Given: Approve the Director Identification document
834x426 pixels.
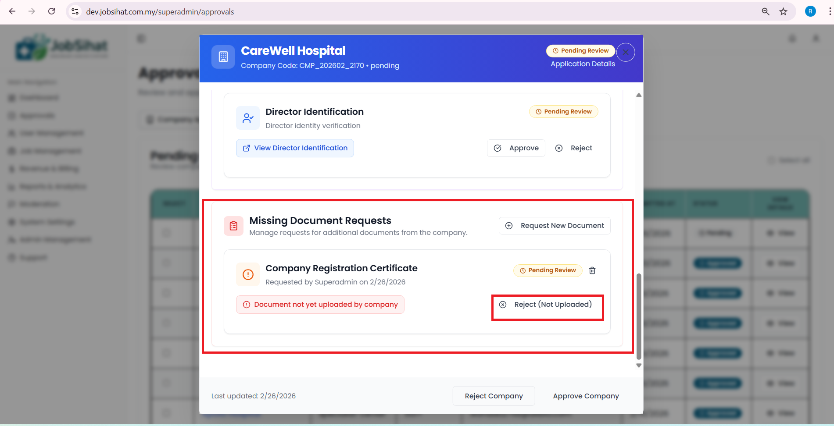Looking at the screenshot, I should [x=516, y=148].
